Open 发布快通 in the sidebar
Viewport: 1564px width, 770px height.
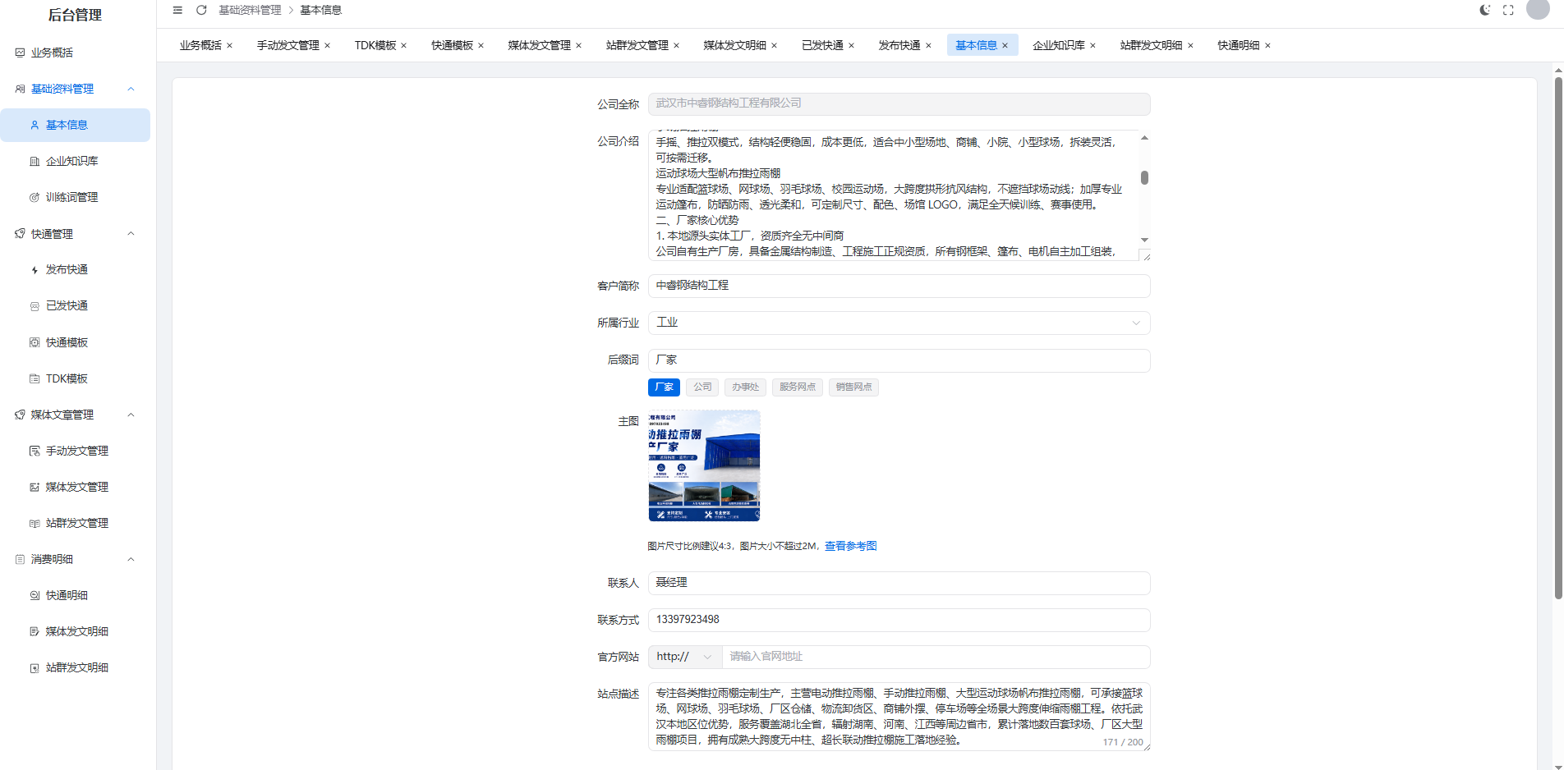[75, 269]
